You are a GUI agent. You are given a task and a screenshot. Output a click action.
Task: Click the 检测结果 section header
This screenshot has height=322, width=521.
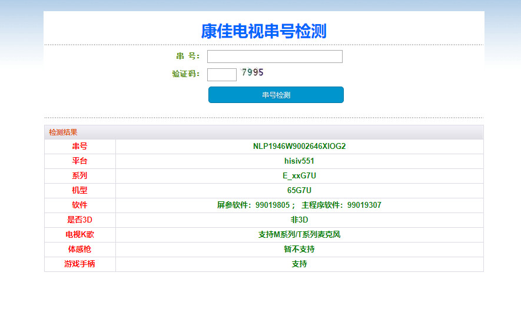63,132
